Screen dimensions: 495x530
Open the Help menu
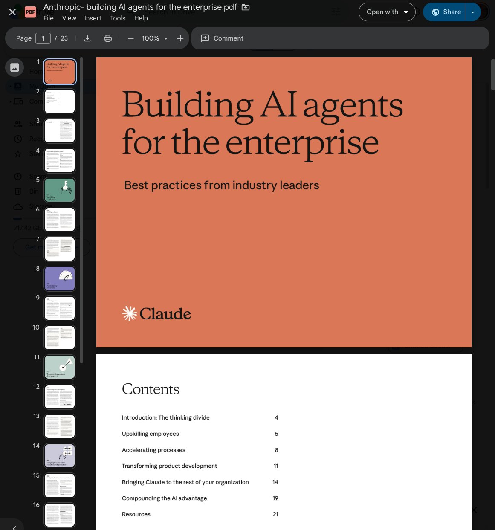[141, 18]
